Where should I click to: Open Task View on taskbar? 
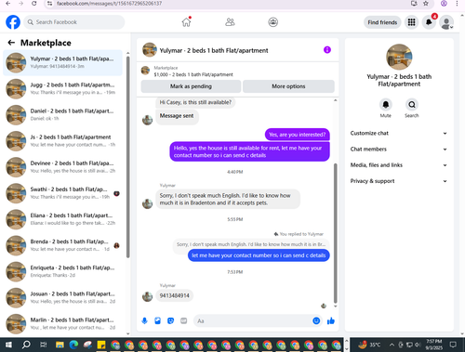pyautogui.click(x=43, y=345)
